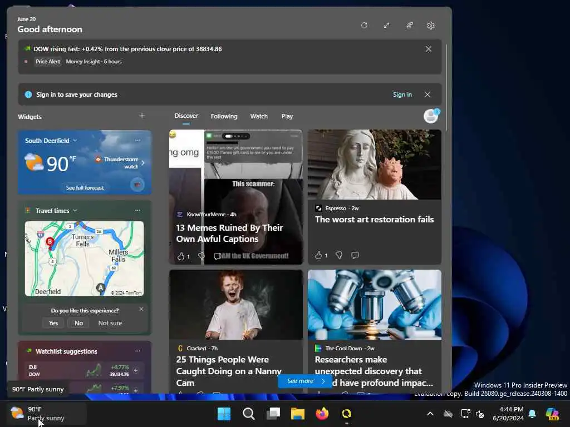Image resolution: width=570 pixels, height=427 pixels.
Task: Open the yellow circular taskbar app
Action: pos(347,414)
